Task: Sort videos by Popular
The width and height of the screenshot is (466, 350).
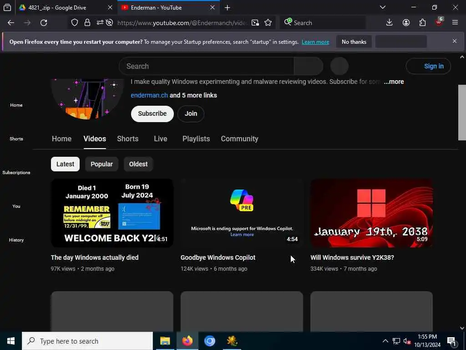Action: (101, 164)
